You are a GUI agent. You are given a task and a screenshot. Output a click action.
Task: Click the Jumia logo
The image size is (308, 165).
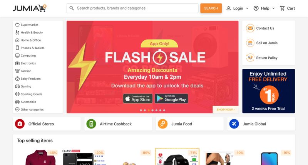30,8
